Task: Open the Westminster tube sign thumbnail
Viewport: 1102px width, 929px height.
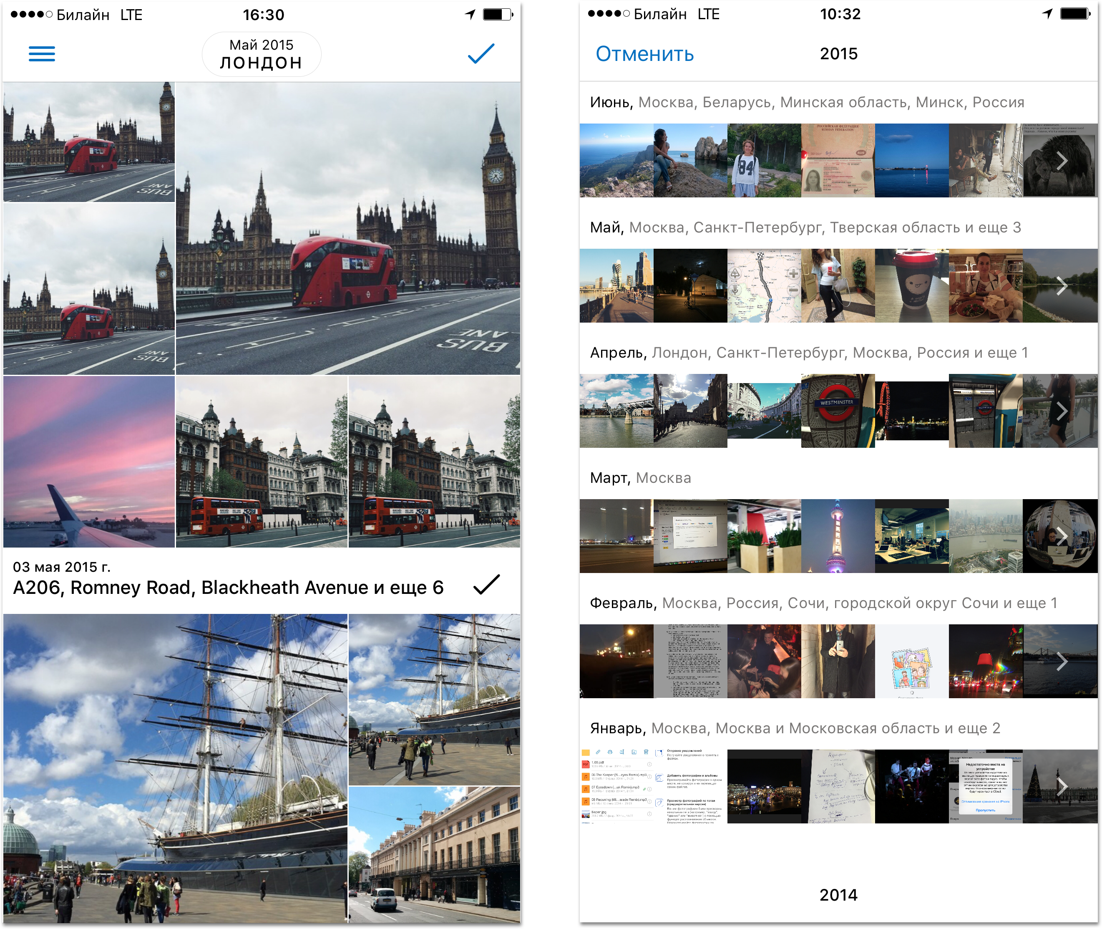Action: click(837, 411)
